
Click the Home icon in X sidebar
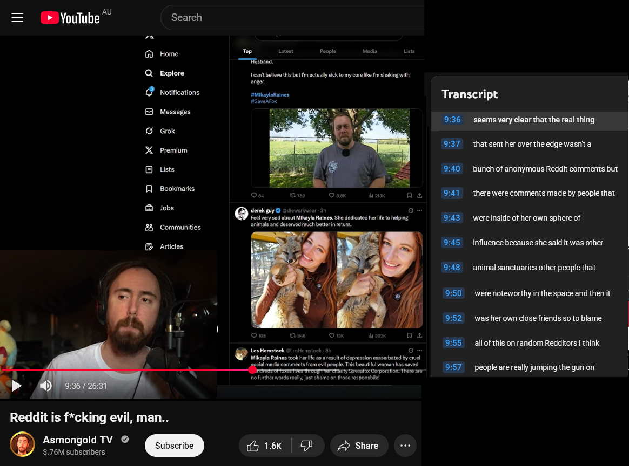click(149, 54)
